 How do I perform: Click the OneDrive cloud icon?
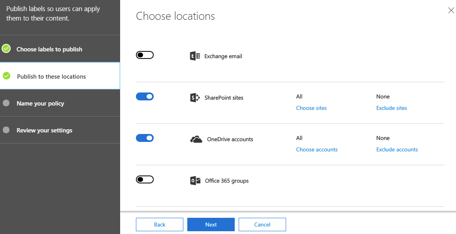(x=196, y=139)
